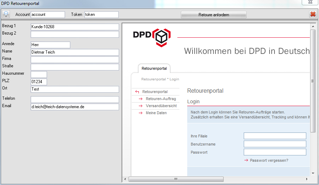Click the horizontal scrollbar right arrow

(x=307, y=179)
